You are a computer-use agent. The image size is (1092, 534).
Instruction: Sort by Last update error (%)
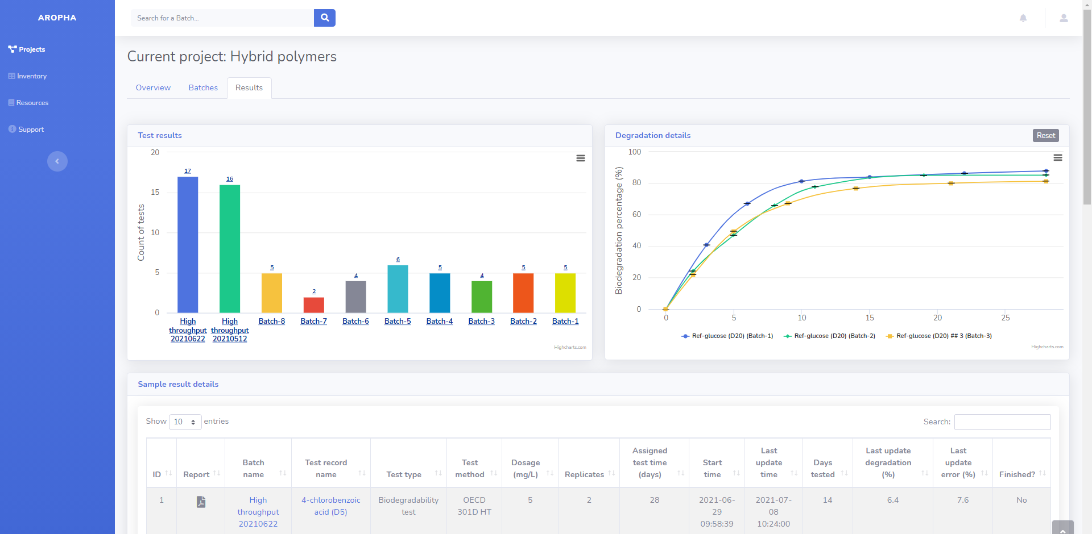pos(985,473)
